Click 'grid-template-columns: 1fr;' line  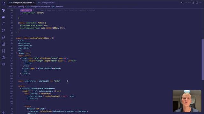[x=34, y=25]
